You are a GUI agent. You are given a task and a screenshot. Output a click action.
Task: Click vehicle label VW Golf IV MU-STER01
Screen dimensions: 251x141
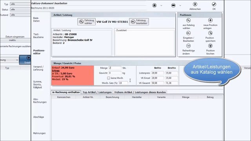[x=112, y=22]
